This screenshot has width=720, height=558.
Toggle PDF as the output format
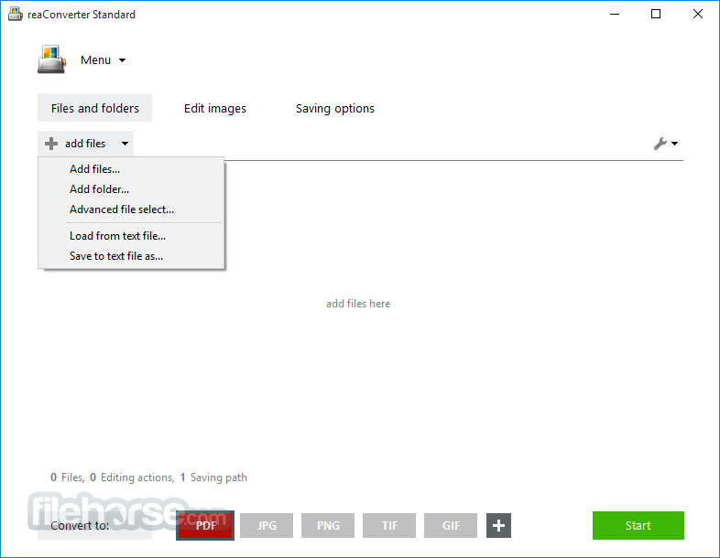click(x=205, y=525)
